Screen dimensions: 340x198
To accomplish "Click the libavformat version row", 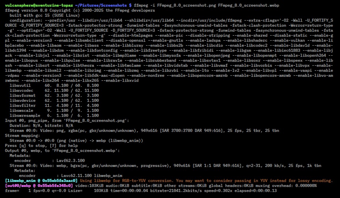I will click(x=54, y=95).
